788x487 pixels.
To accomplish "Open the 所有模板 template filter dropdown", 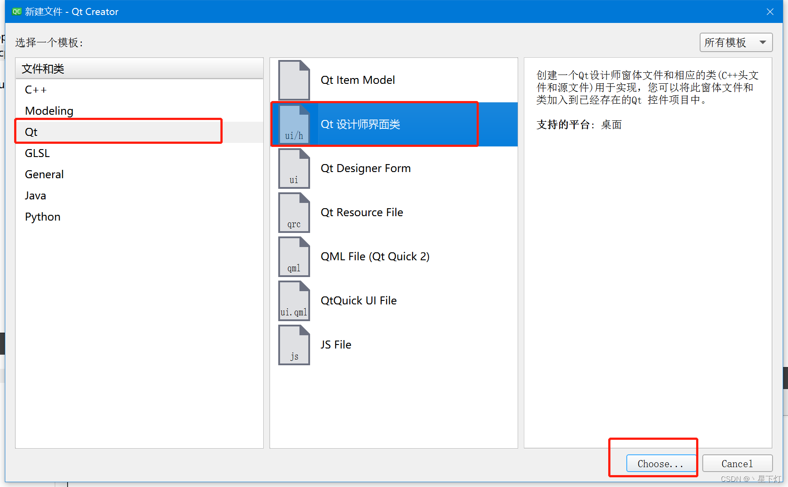I will click(x=736, y=42).
